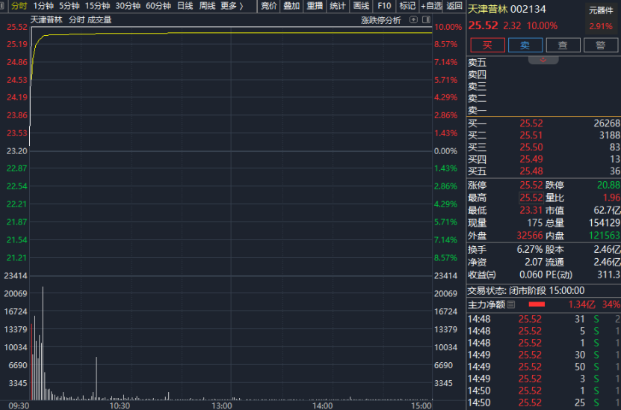Click 买一 volume 26268
Viewport: 621px width, 410px height.
[x=607, y=123]
